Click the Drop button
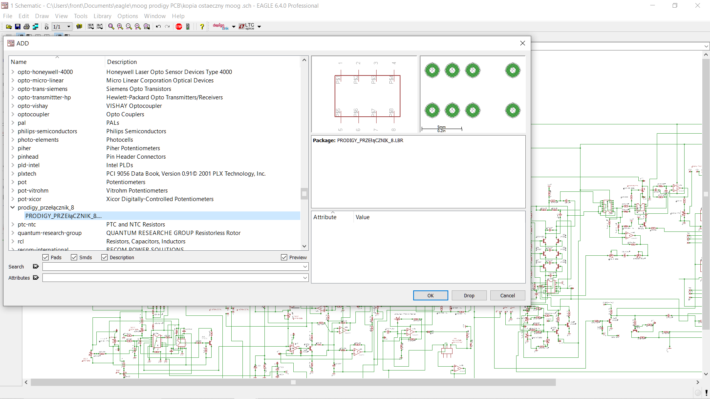Viewport: 710px width, 399px height. point(469,295)
